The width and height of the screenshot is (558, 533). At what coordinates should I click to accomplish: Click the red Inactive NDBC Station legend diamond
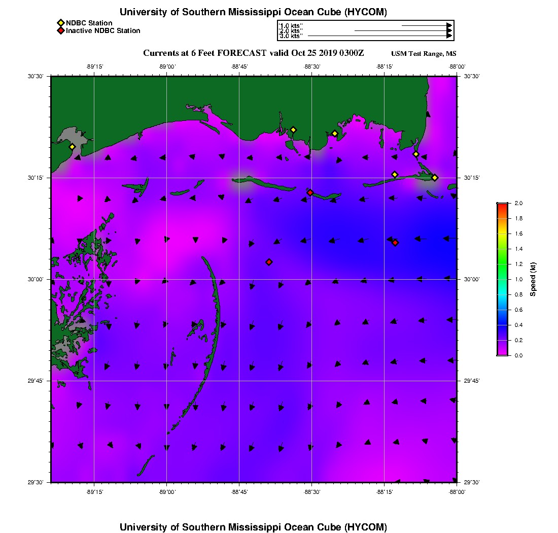point(61,30)
